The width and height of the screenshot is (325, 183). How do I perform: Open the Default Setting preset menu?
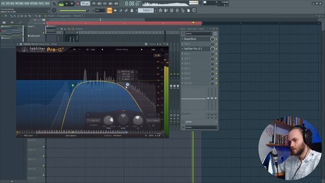click(x=122, y=50)
